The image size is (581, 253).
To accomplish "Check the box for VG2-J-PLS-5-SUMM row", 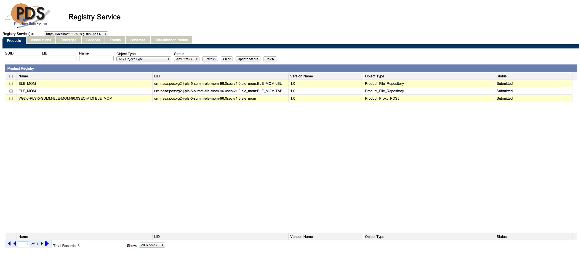I will pyautogui.click(x=11, y=99).
